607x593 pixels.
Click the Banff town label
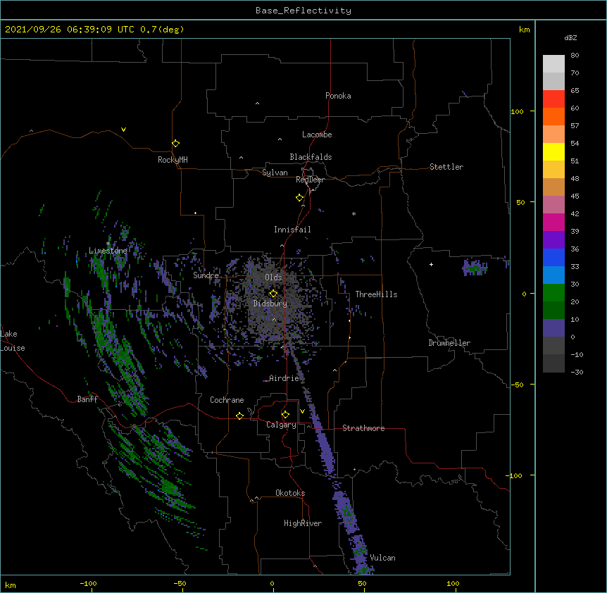(x=87, y=399)
